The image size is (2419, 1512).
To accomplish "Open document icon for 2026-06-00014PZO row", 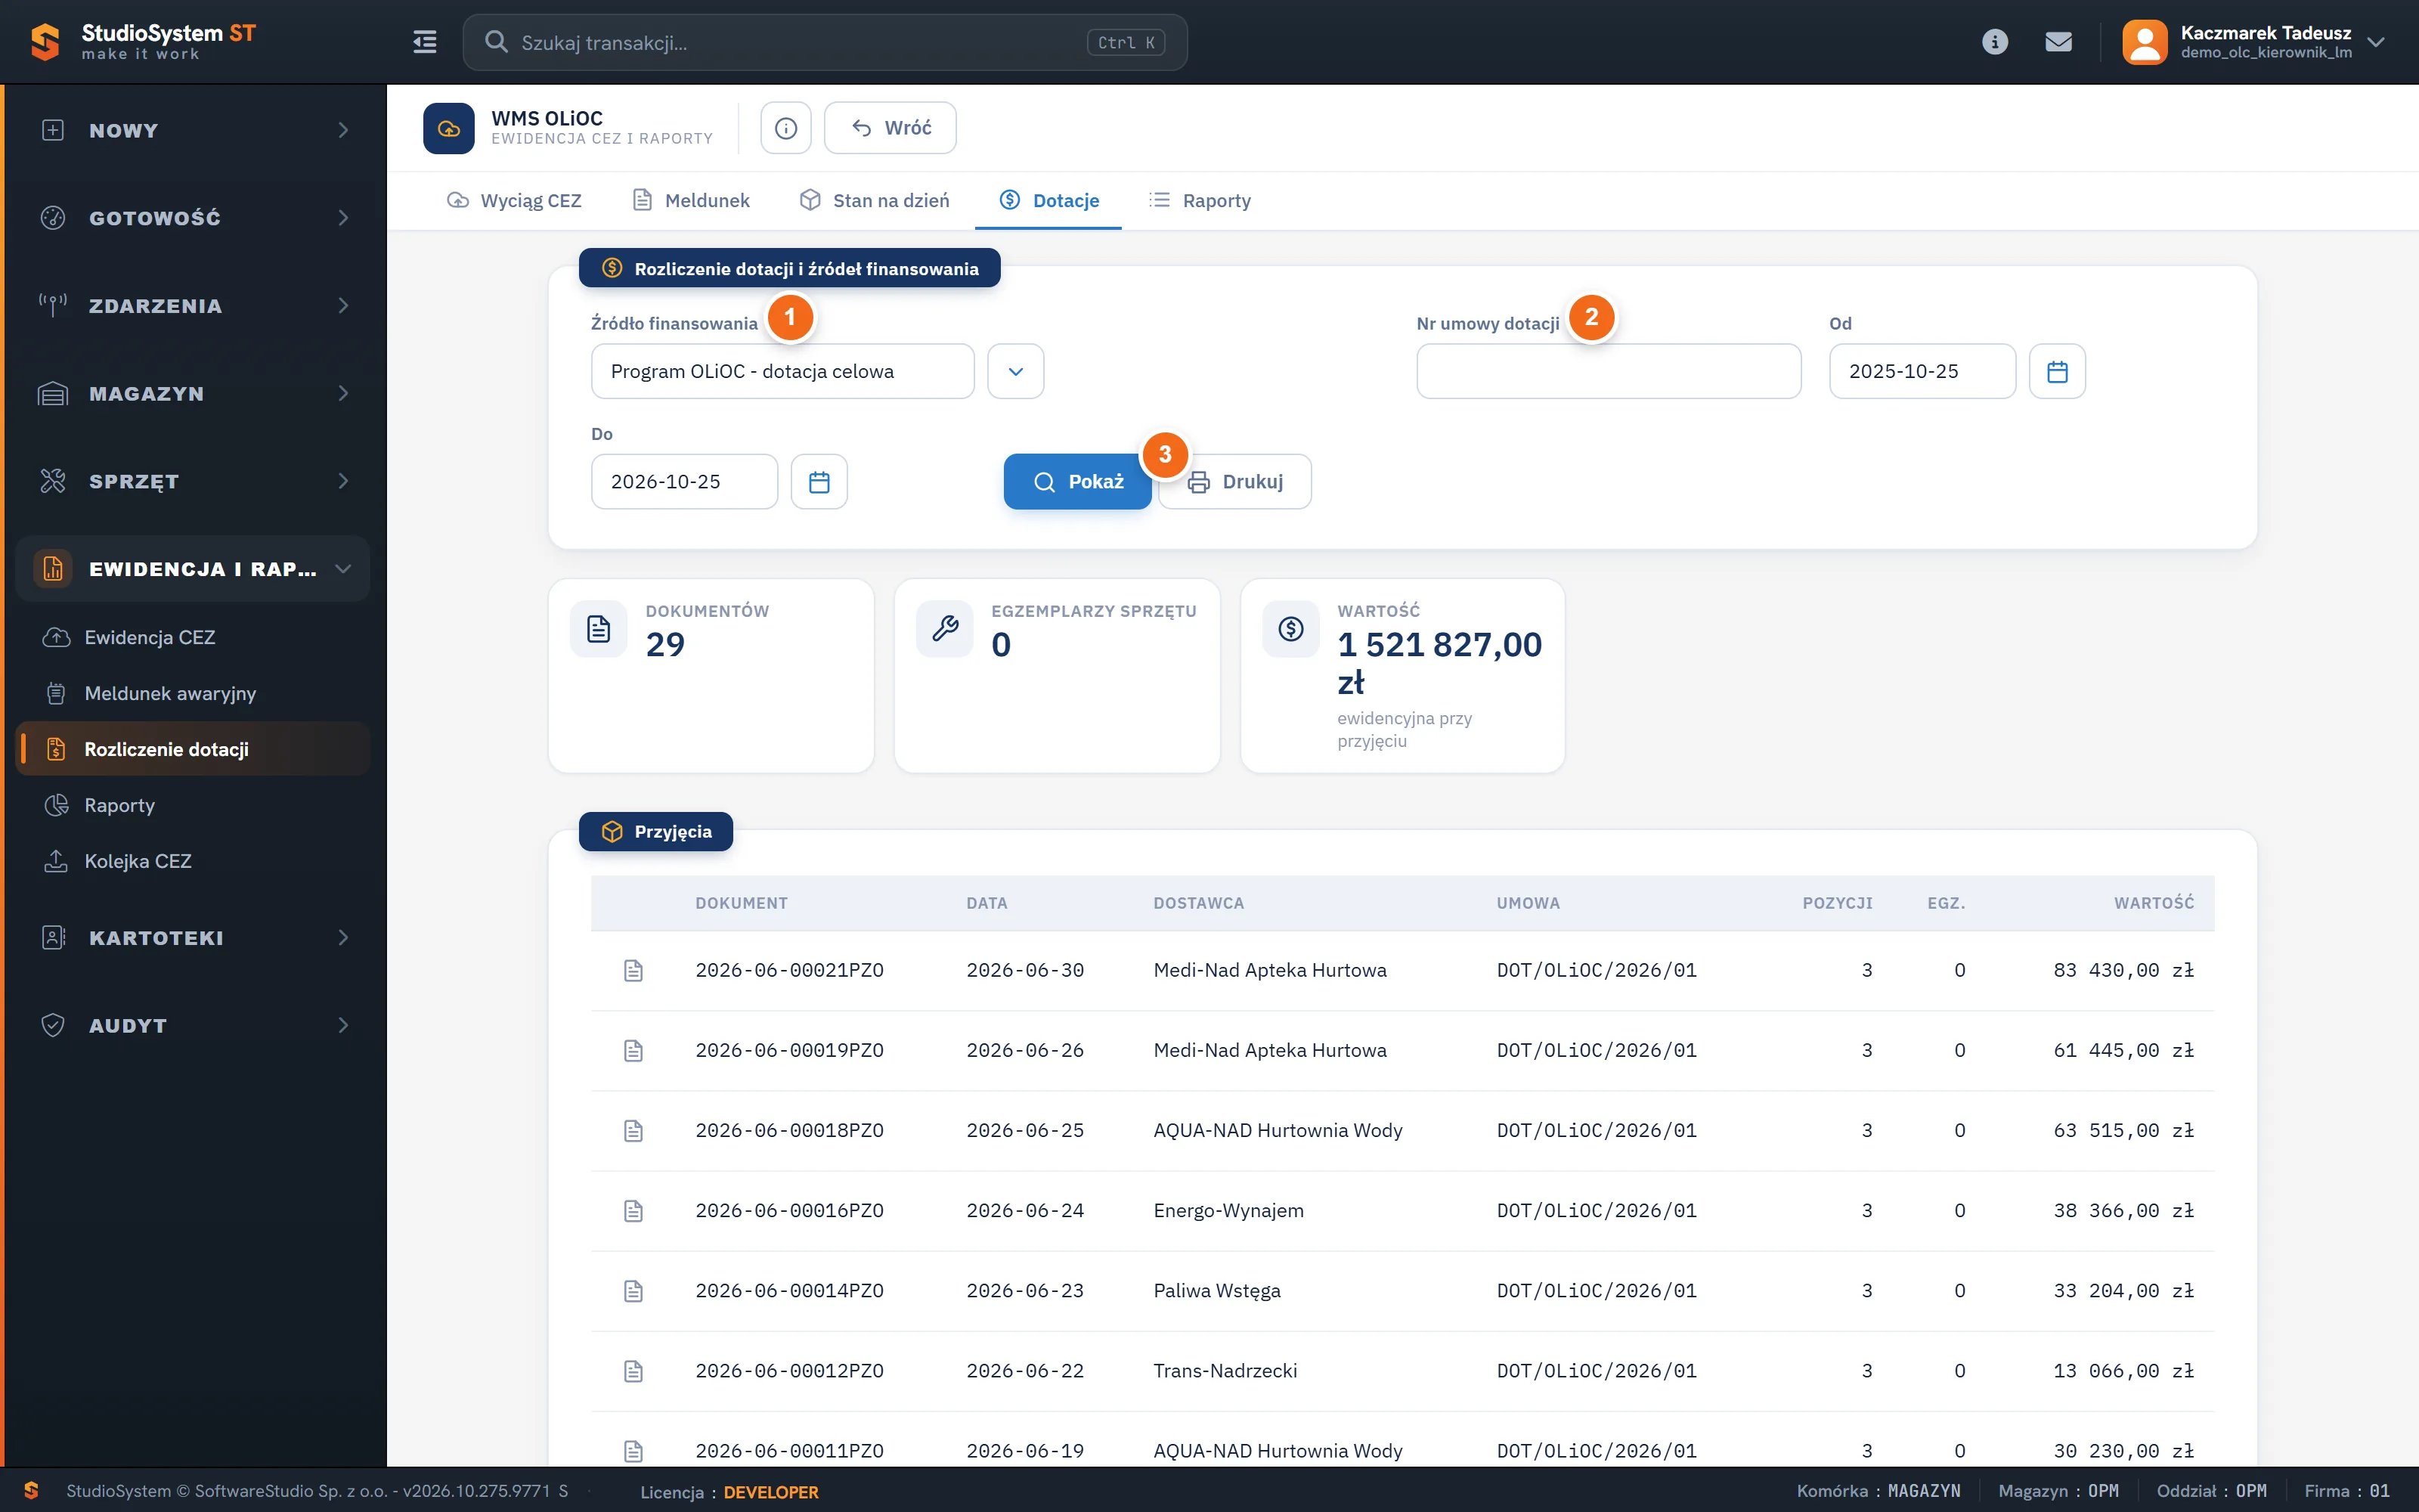I will (x=633, y=1291).
